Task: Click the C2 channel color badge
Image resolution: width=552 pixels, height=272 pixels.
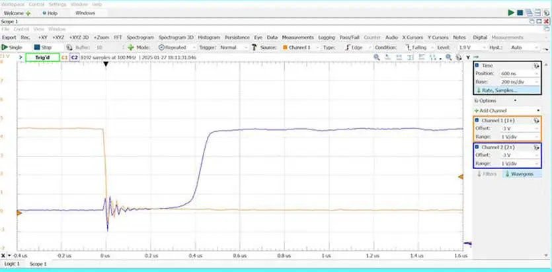Action: pos(74,57)
